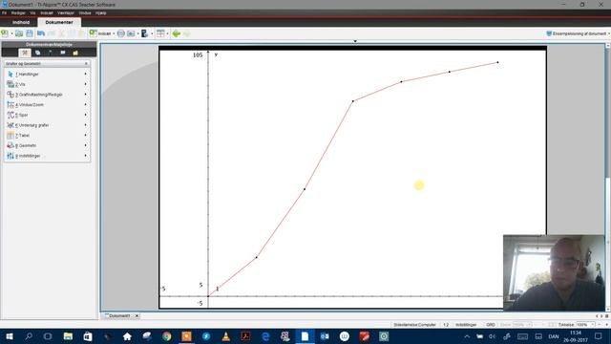The width and height of the screenshot is (611, 344).
Task: Click the undo toolbar icon
Action: click(x=41, y=33)
